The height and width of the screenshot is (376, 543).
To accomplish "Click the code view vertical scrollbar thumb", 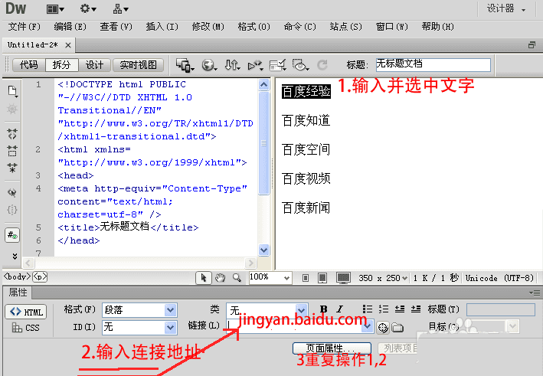I will [264, 142].
